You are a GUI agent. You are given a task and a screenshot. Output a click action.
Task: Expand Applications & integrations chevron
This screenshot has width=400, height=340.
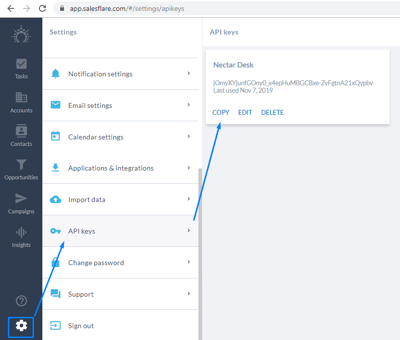[189, 168]
